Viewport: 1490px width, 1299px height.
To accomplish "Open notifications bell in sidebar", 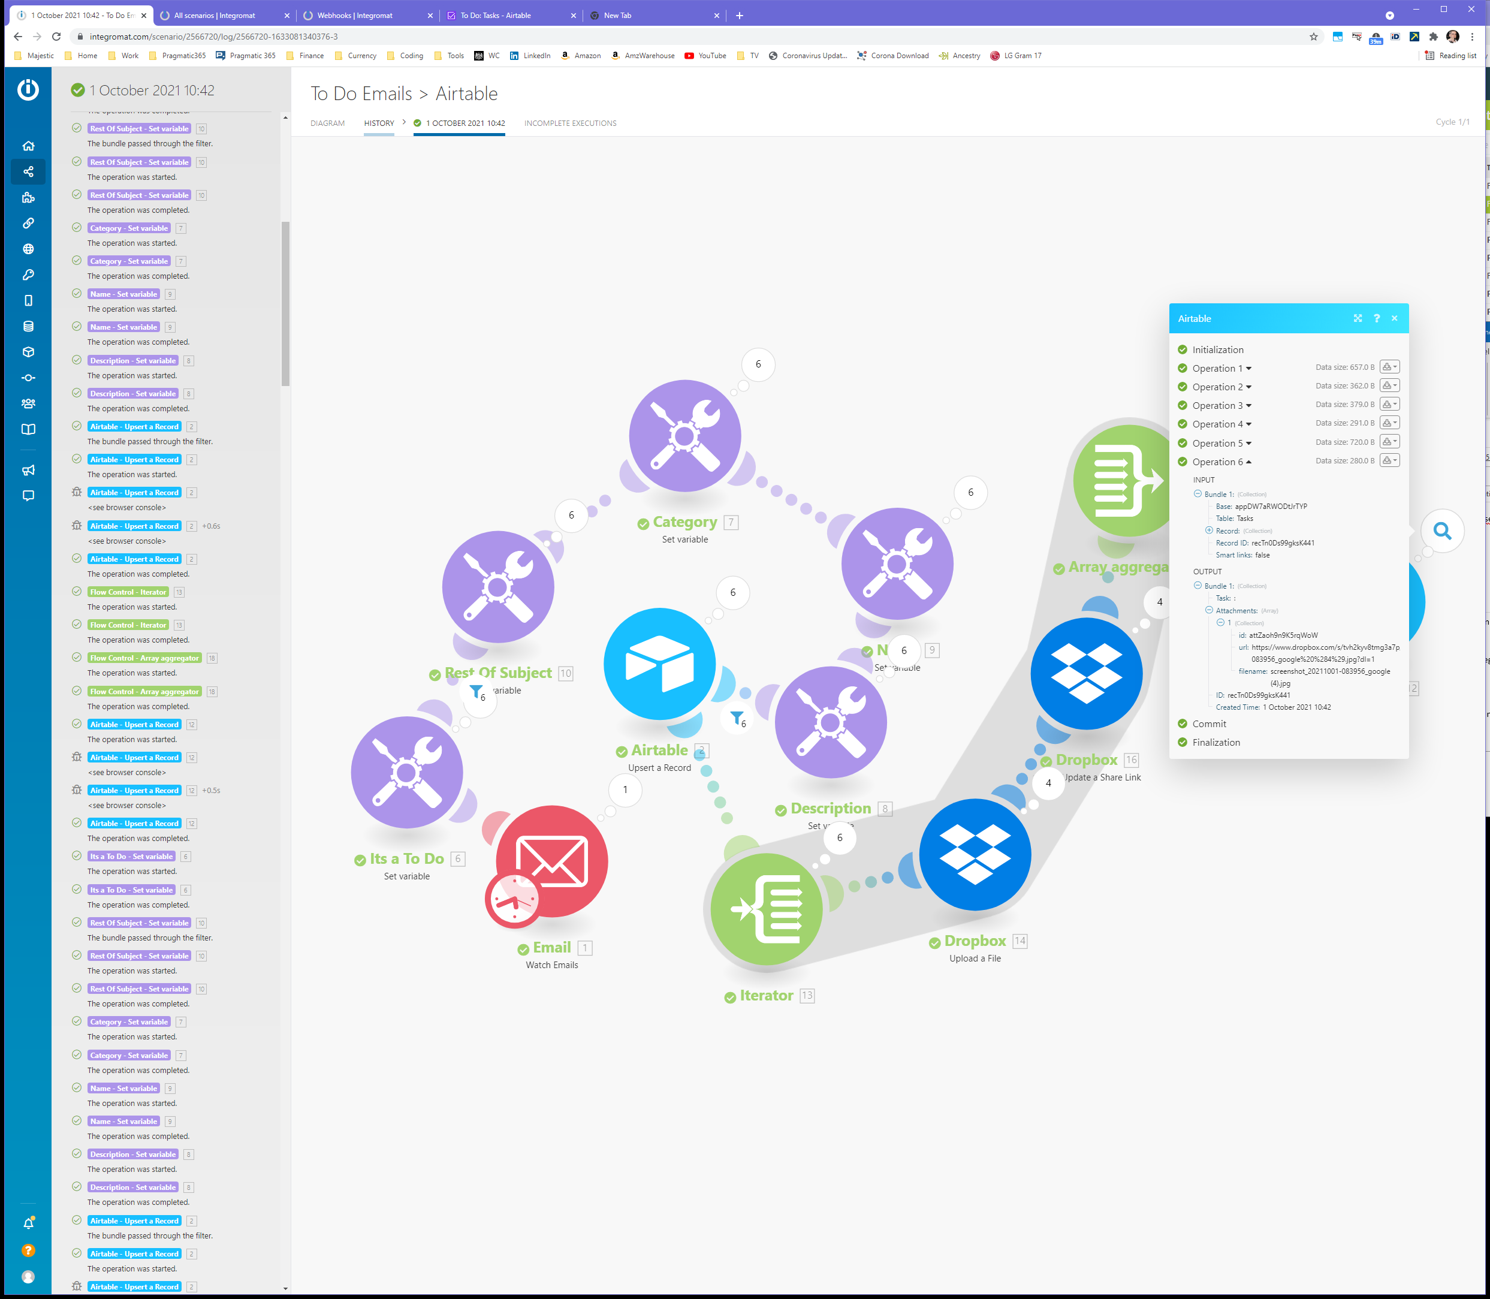I will 28,1223.
